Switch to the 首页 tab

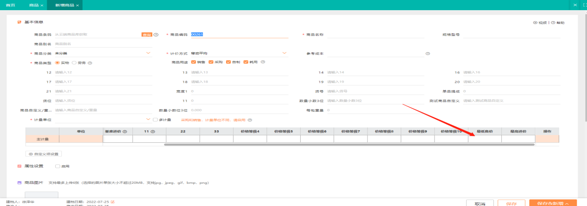point(10,5)
